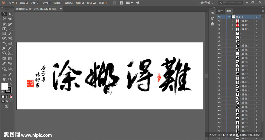Select the Rotate tool
The height and width of the screenshot is (140, 265).
[4, 44]
